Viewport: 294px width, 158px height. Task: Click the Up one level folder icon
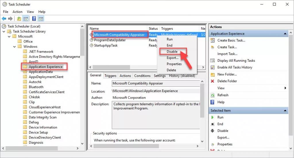(19, 19)
